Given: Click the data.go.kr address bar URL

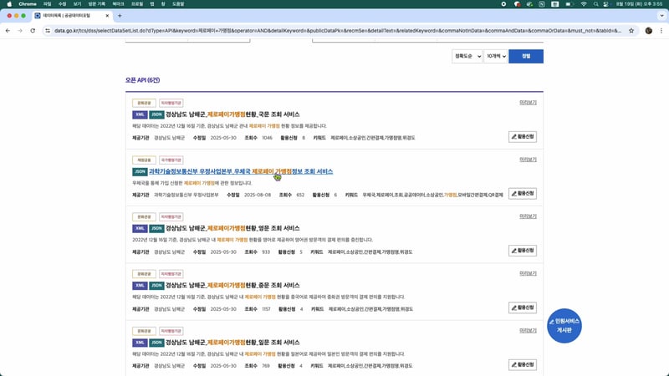Looking at the screenshot, I should coord(337,31).
